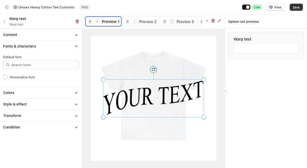The image size is (307, 168).
Task: Go back with the left chevron arrow
Action: pyautogui.click(x=5, y=21)
